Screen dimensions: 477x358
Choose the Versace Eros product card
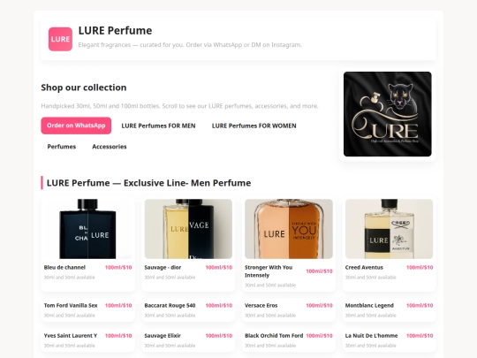(x=289, y=310)
